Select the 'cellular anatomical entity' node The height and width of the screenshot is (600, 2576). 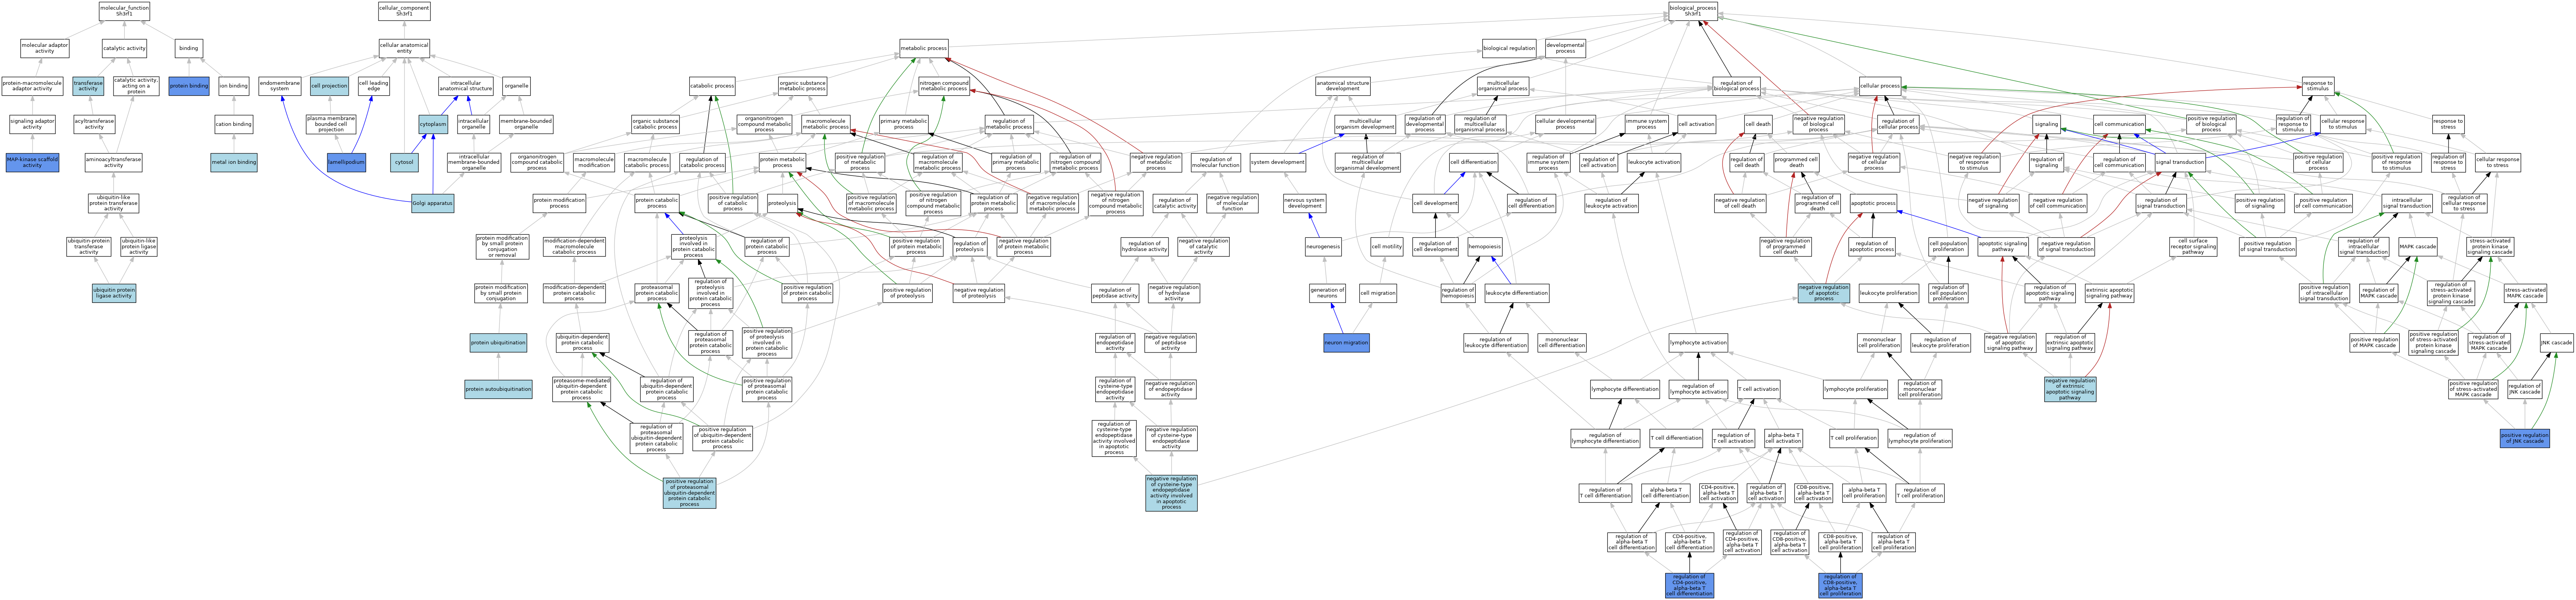click(404, 48)
